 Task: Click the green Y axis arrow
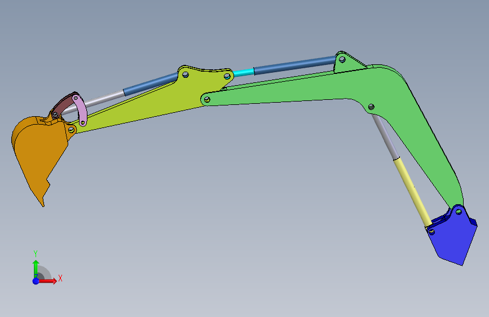(x=36, y=268)
